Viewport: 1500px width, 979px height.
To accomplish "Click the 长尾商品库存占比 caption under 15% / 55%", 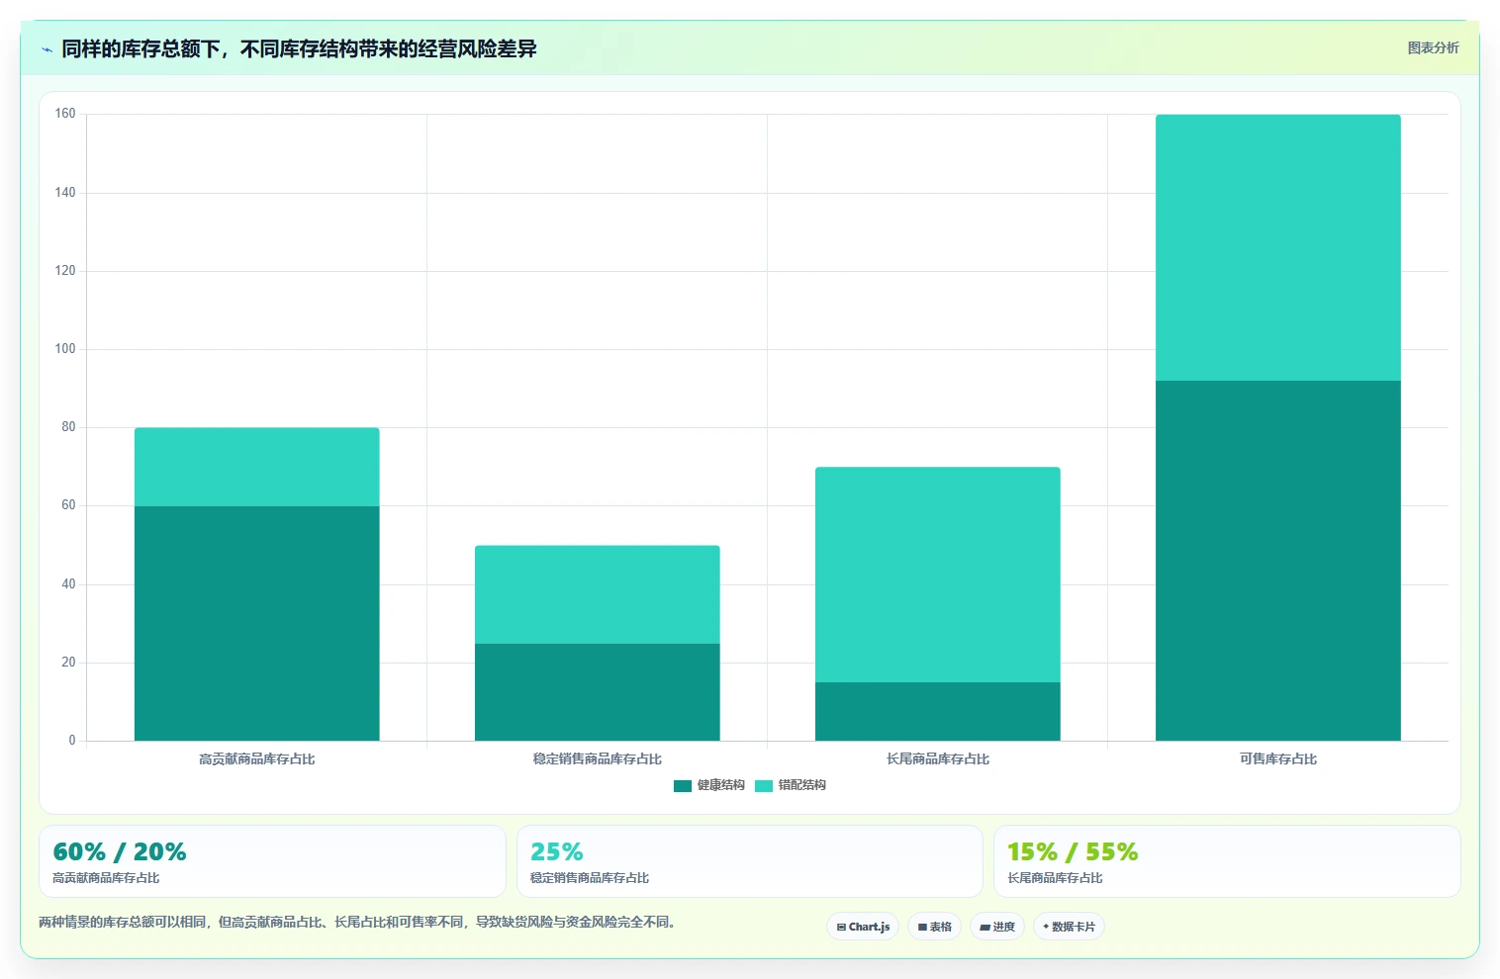I will [1055, 878].
